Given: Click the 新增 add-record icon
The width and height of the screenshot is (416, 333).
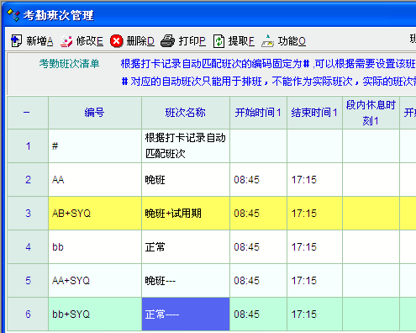Looking at the screenshot, I should pyautogui.click(x=16, y=41).
